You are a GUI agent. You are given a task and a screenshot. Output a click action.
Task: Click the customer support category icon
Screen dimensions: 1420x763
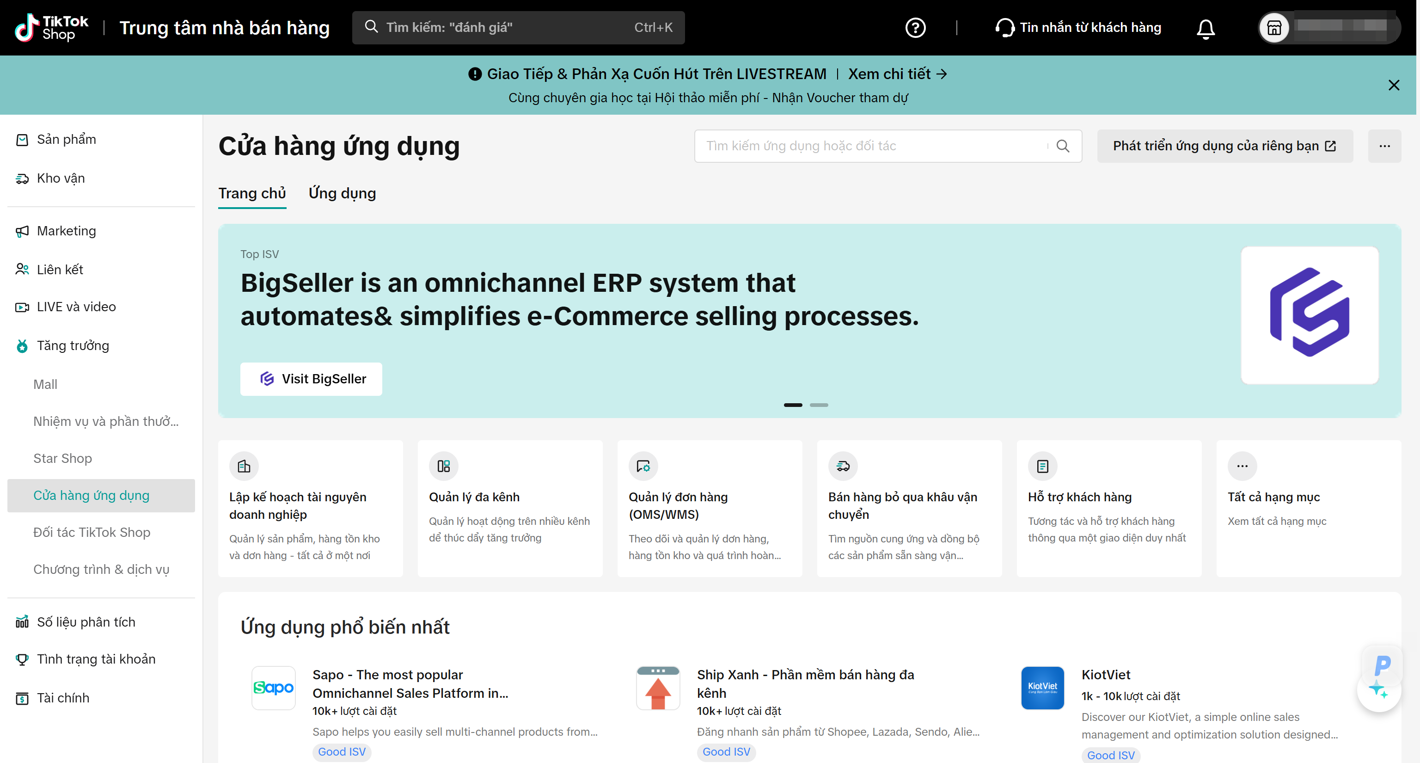click(x=1042, y=467)
